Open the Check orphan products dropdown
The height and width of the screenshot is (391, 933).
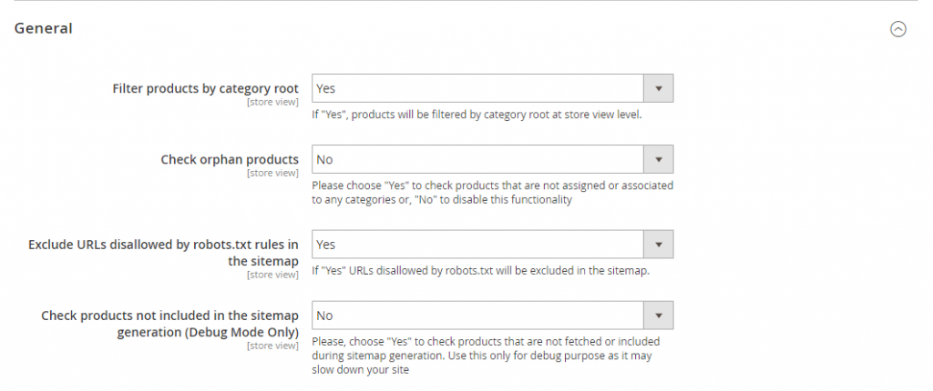pos(478,160)
